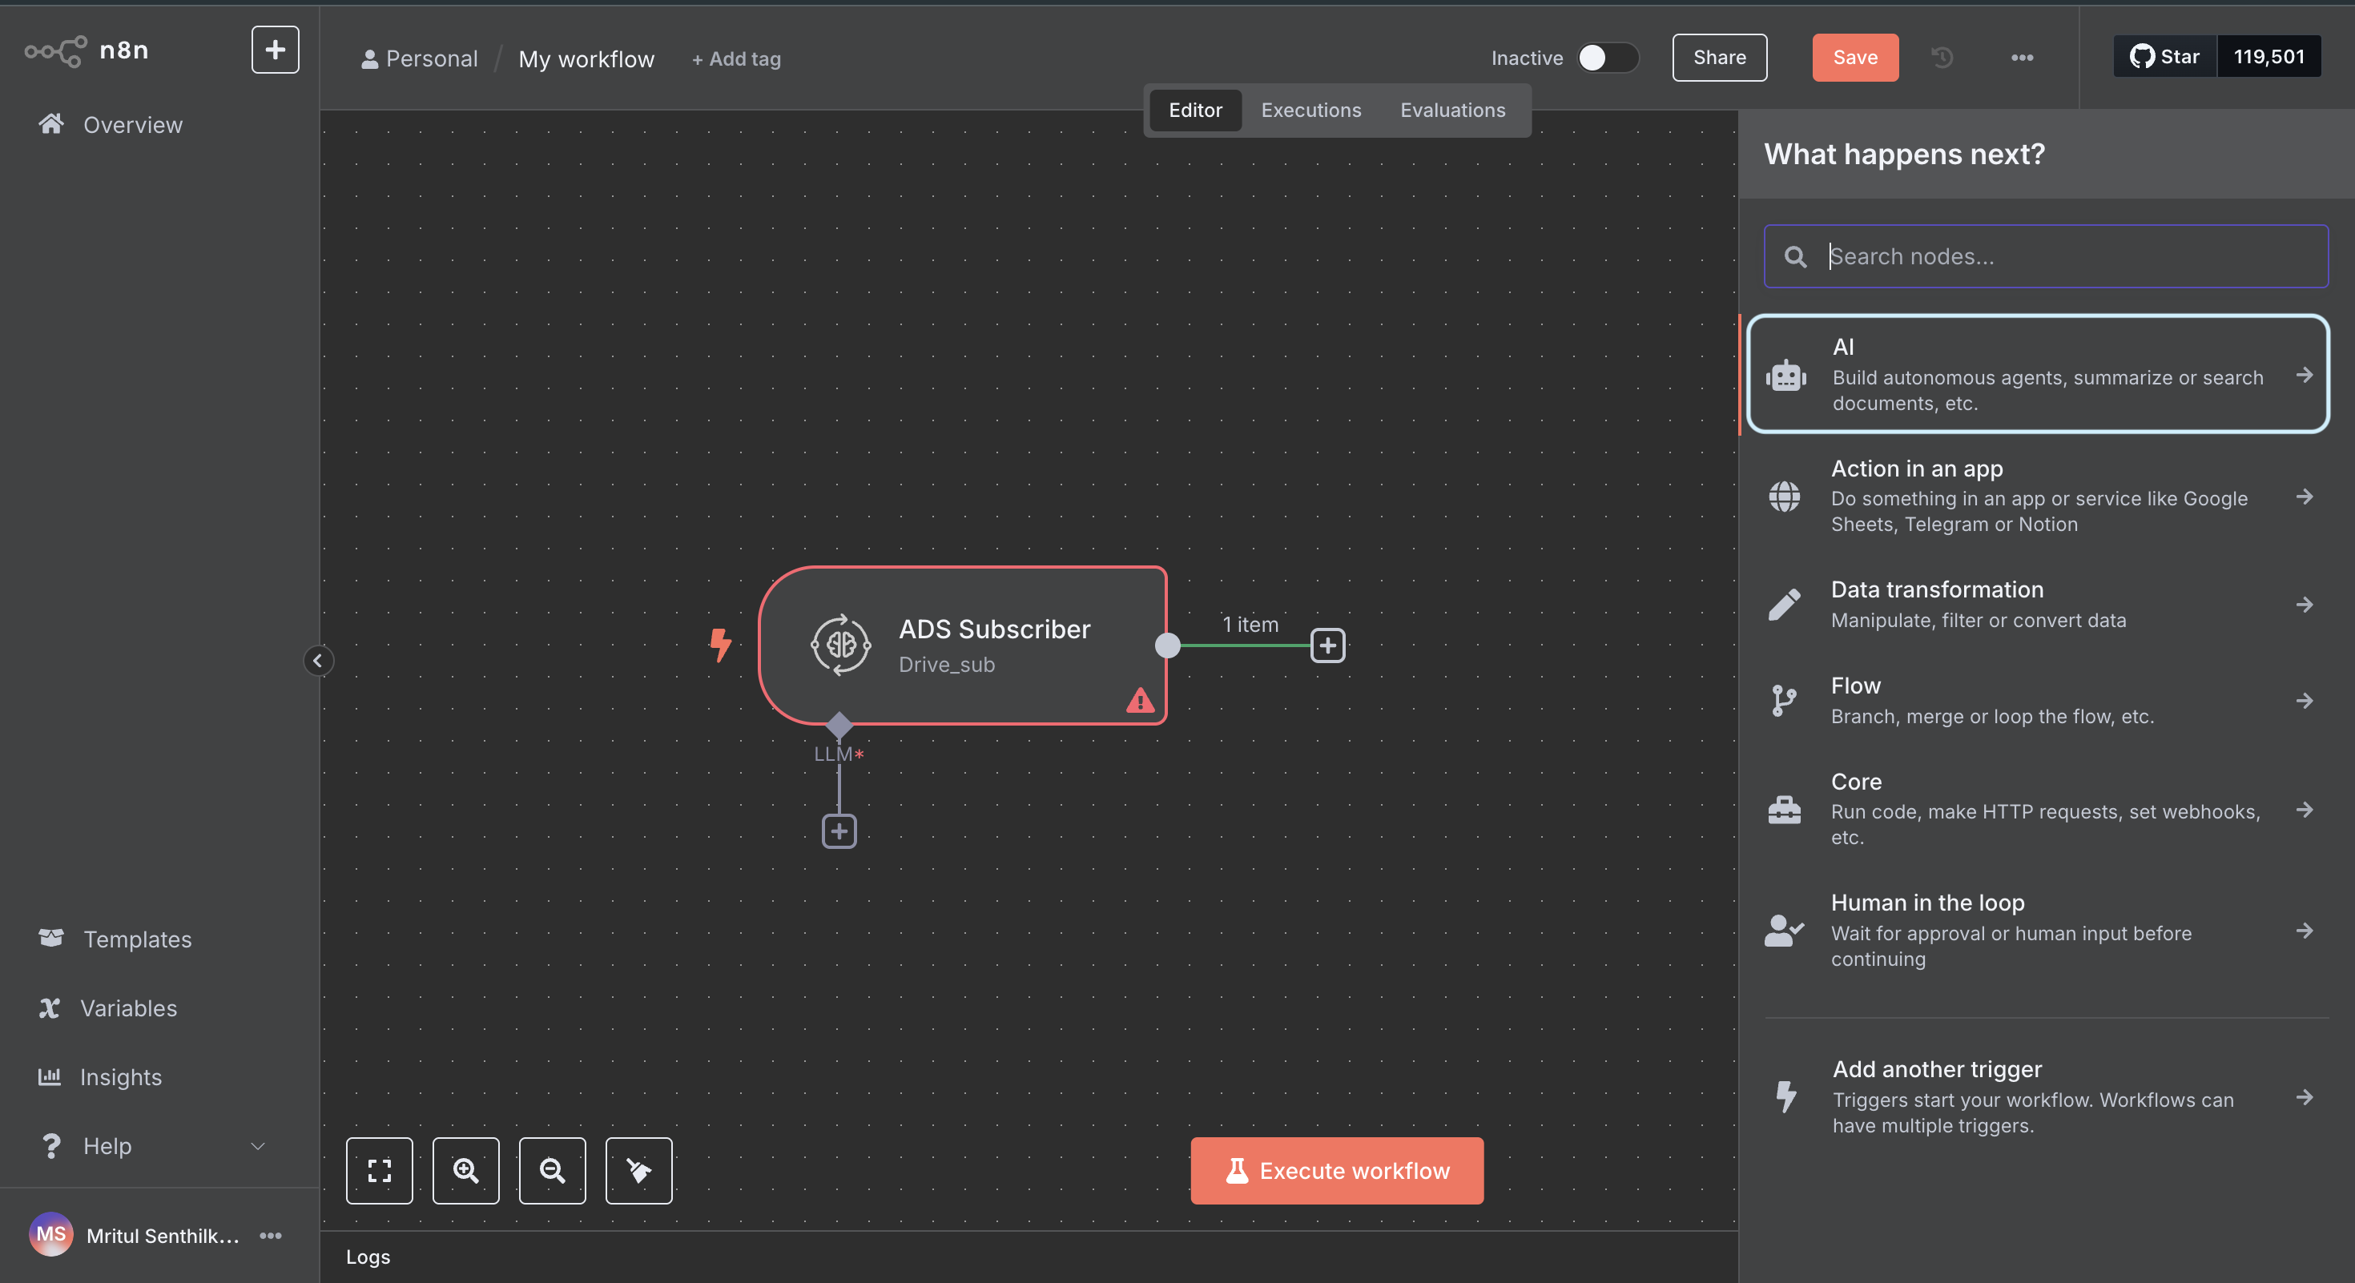The width and height of the screenshot is (2355, 1283).
Task: Switch to the Evaluations tab
Action: click(1451, 110)
